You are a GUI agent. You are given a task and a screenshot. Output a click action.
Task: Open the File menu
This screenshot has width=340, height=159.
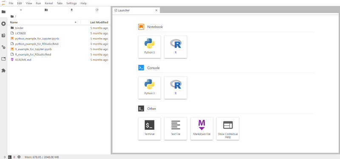click(x=11, y=3)
